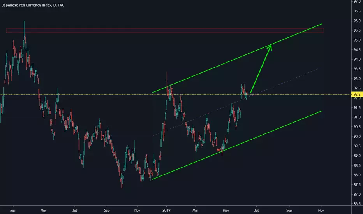Click the 96.5 price axis label

(x=357, y=11)
